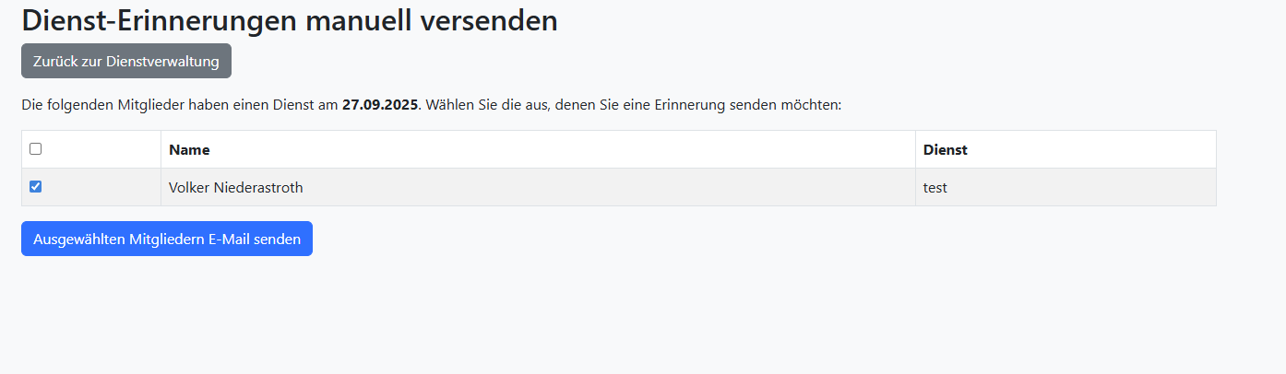Image resolution: width=1286 pixels, height=374 pixels.
Task: Click "Wählen Sie die aus" instruction text
Action: (488, 106)
